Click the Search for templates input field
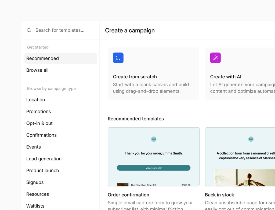 point(60,30)
